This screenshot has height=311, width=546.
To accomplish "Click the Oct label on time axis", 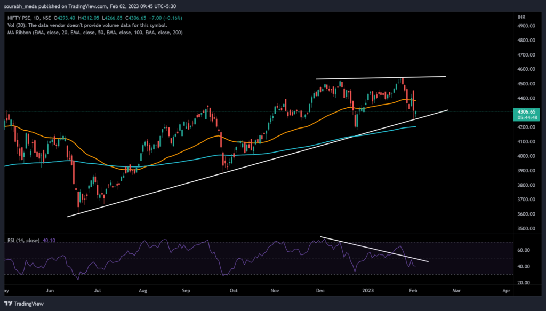I will 234,290.
